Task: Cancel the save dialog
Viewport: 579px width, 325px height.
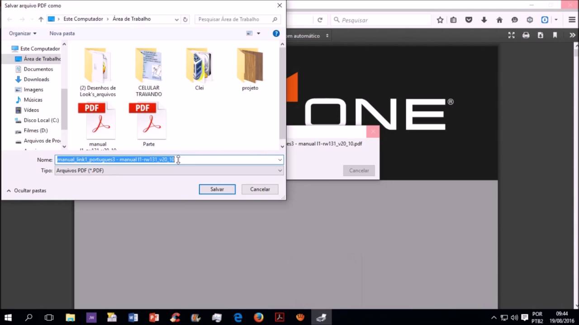Action: pos(260,189)
